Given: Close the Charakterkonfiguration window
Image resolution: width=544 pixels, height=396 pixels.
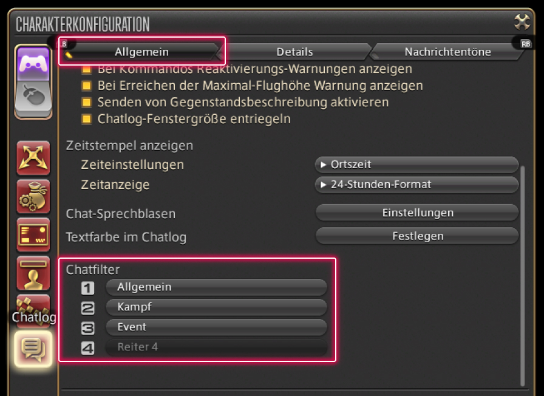Looking at the screenshot, I should [x=522, y=22].
